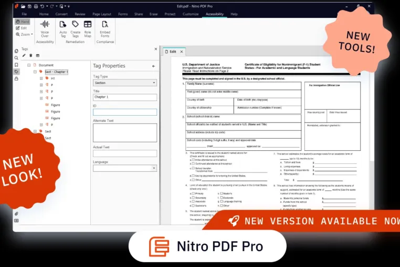Check the 'Secondary' education level box
Viewport: 400px width, 267px height.
(x=193, y=198)
